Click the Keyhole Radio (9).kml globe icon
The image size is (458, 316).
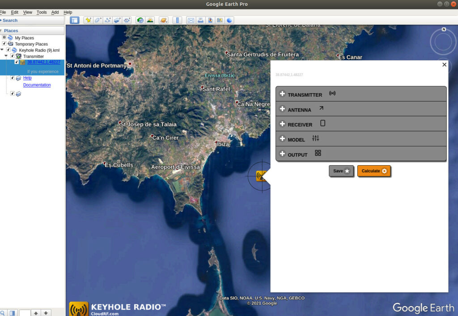point(14,50)
